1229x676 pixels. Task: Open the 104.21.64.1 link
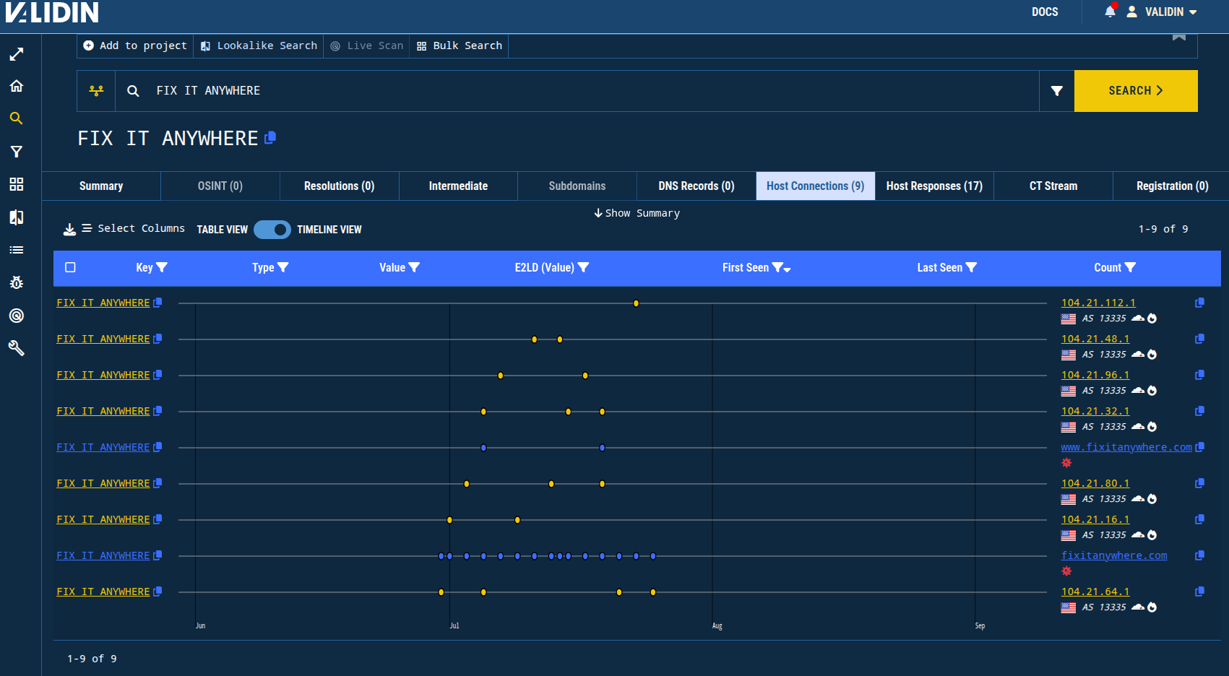coord(1095,591)
